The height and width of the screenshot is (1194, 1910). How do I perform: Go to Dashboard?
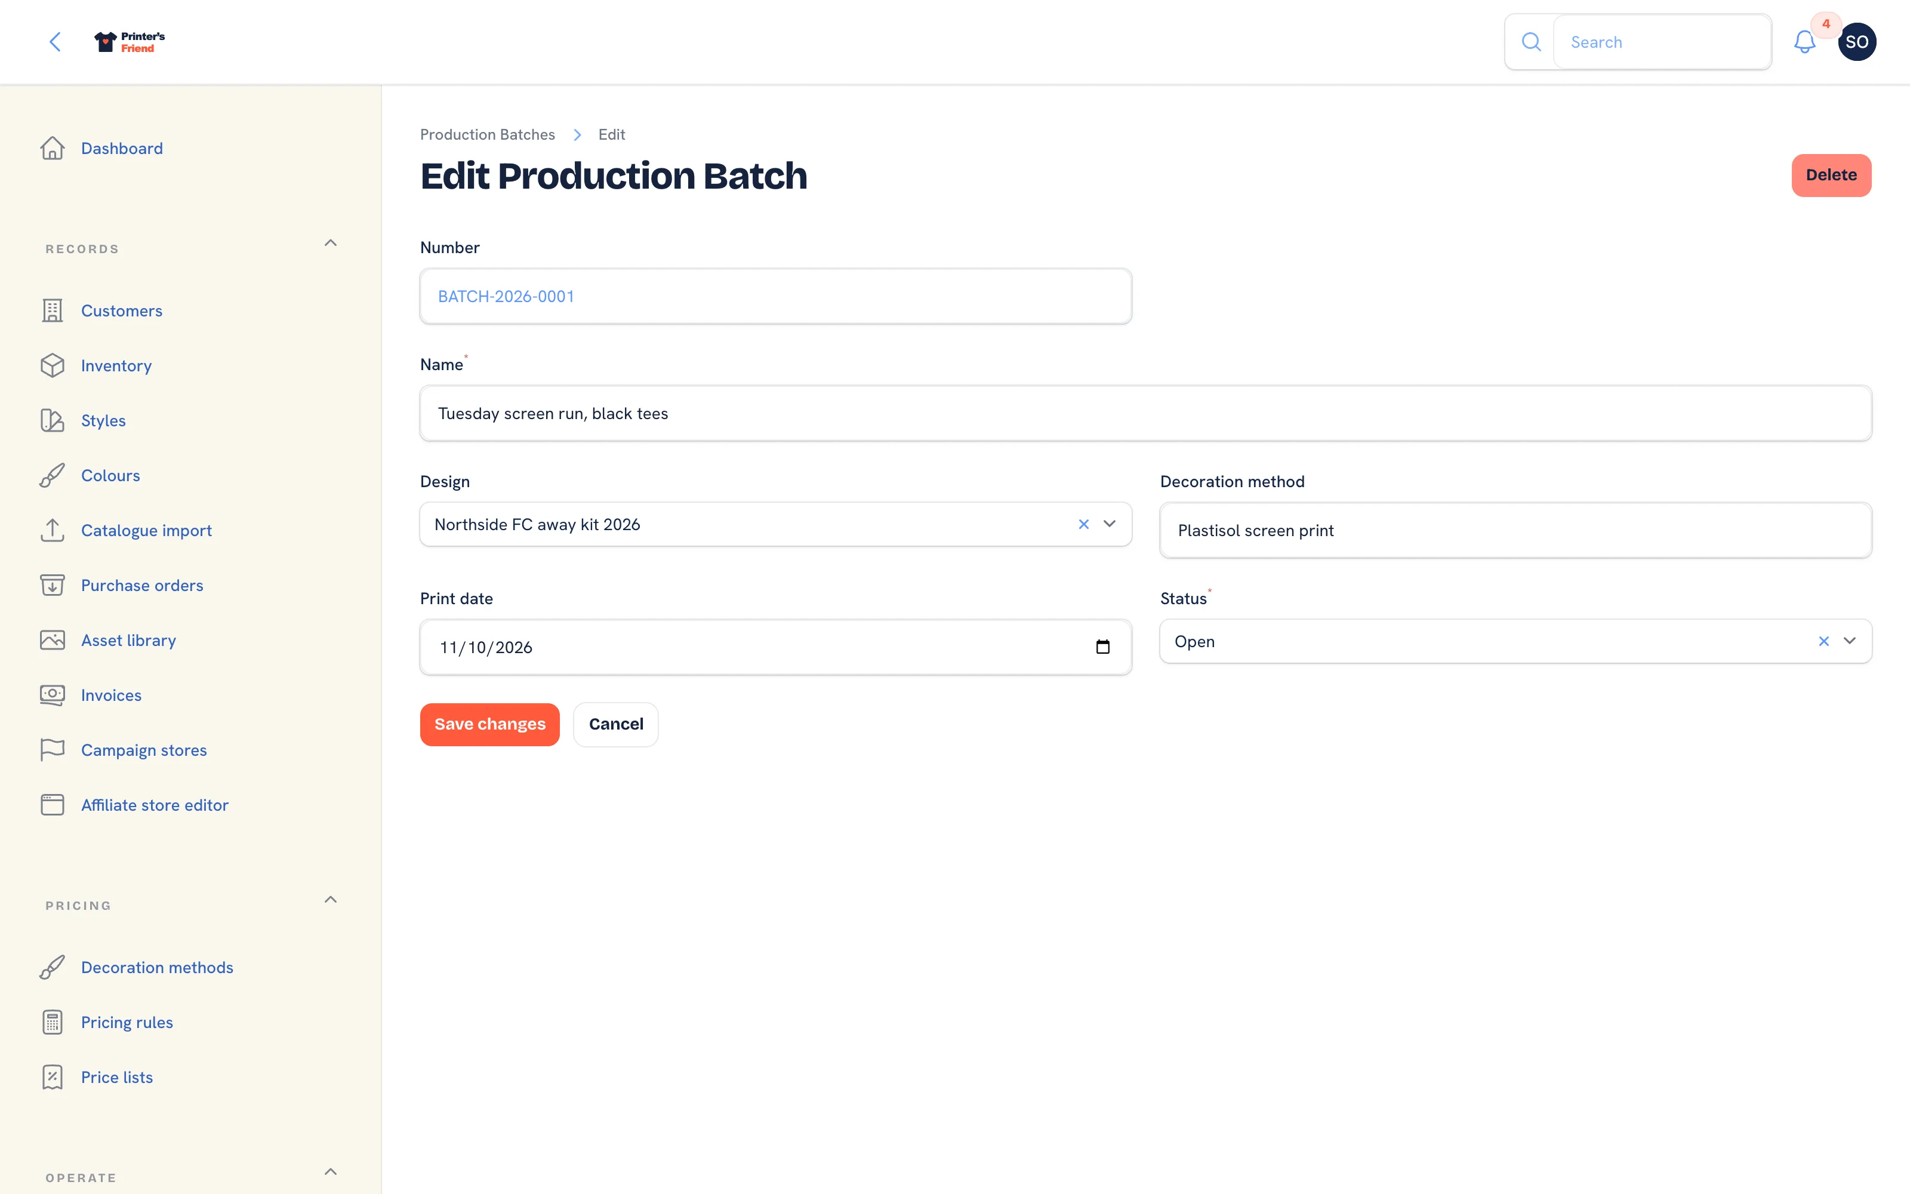click(x=122, y=149)
